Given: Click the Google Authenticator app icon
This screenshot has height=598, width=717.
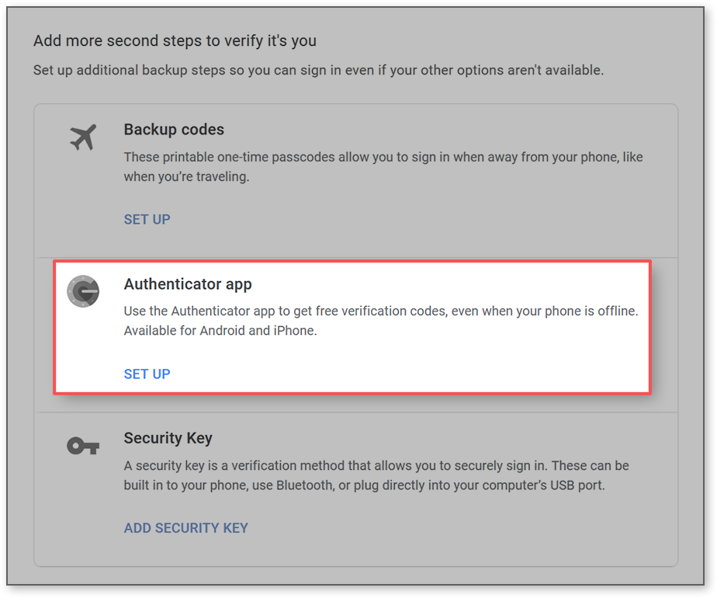Looking at the screenshot, I should tap(84, 291).
